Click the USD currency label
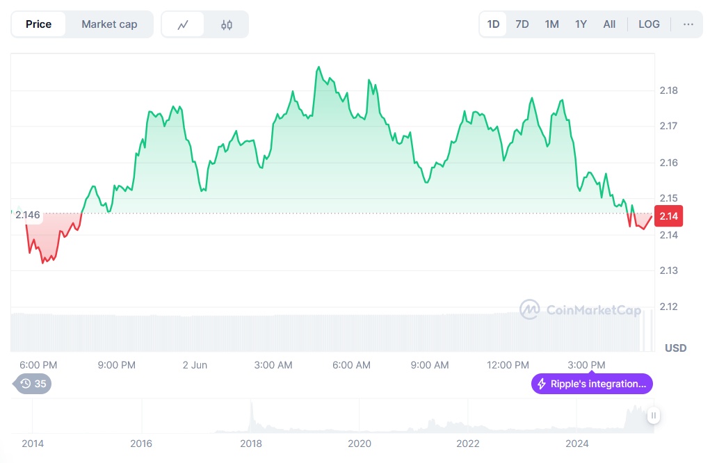Screen dimensions: 710x463 pyautogui.click(x=675, y=348)
